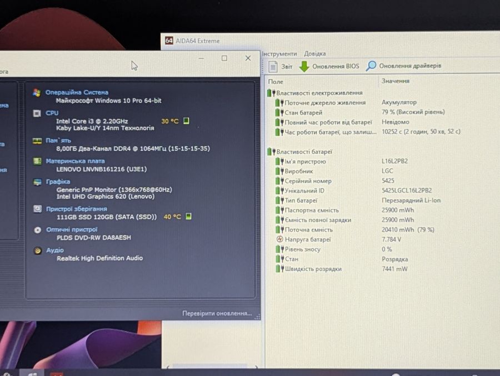Click the AIDA64 Extreme title bar icon
Screen dimensions: 500x376
pyautogui.click(x=169, y=41)
